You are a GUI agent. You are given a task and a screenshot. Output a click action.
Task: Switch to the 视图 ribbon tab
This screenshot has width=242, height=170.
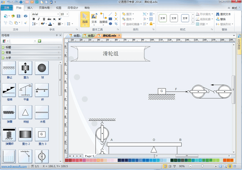pos(58,8)
